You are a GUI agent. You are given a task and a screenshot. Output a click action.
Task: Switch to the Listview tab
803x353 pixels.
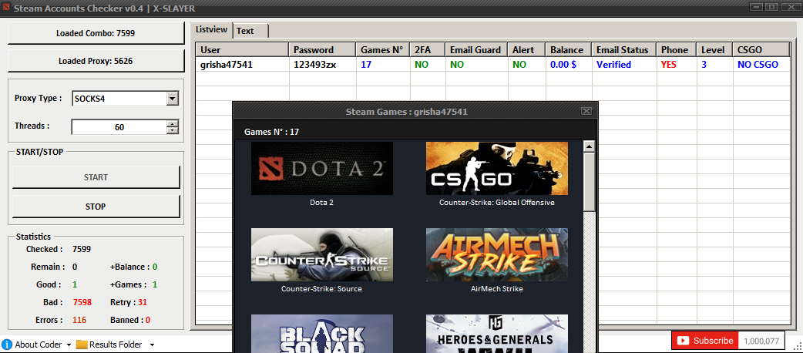click(x=211, y=30)
